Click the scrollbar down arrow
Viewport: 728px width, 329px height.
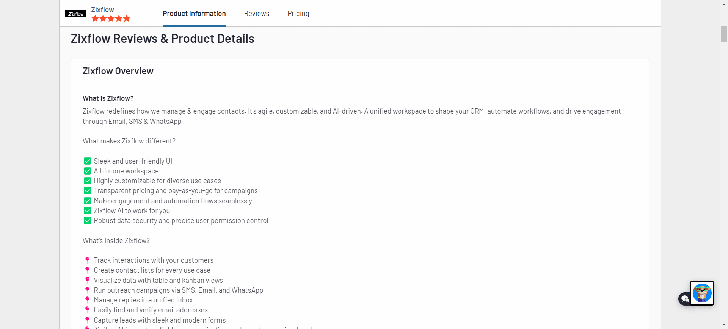[x=723, y=325]
